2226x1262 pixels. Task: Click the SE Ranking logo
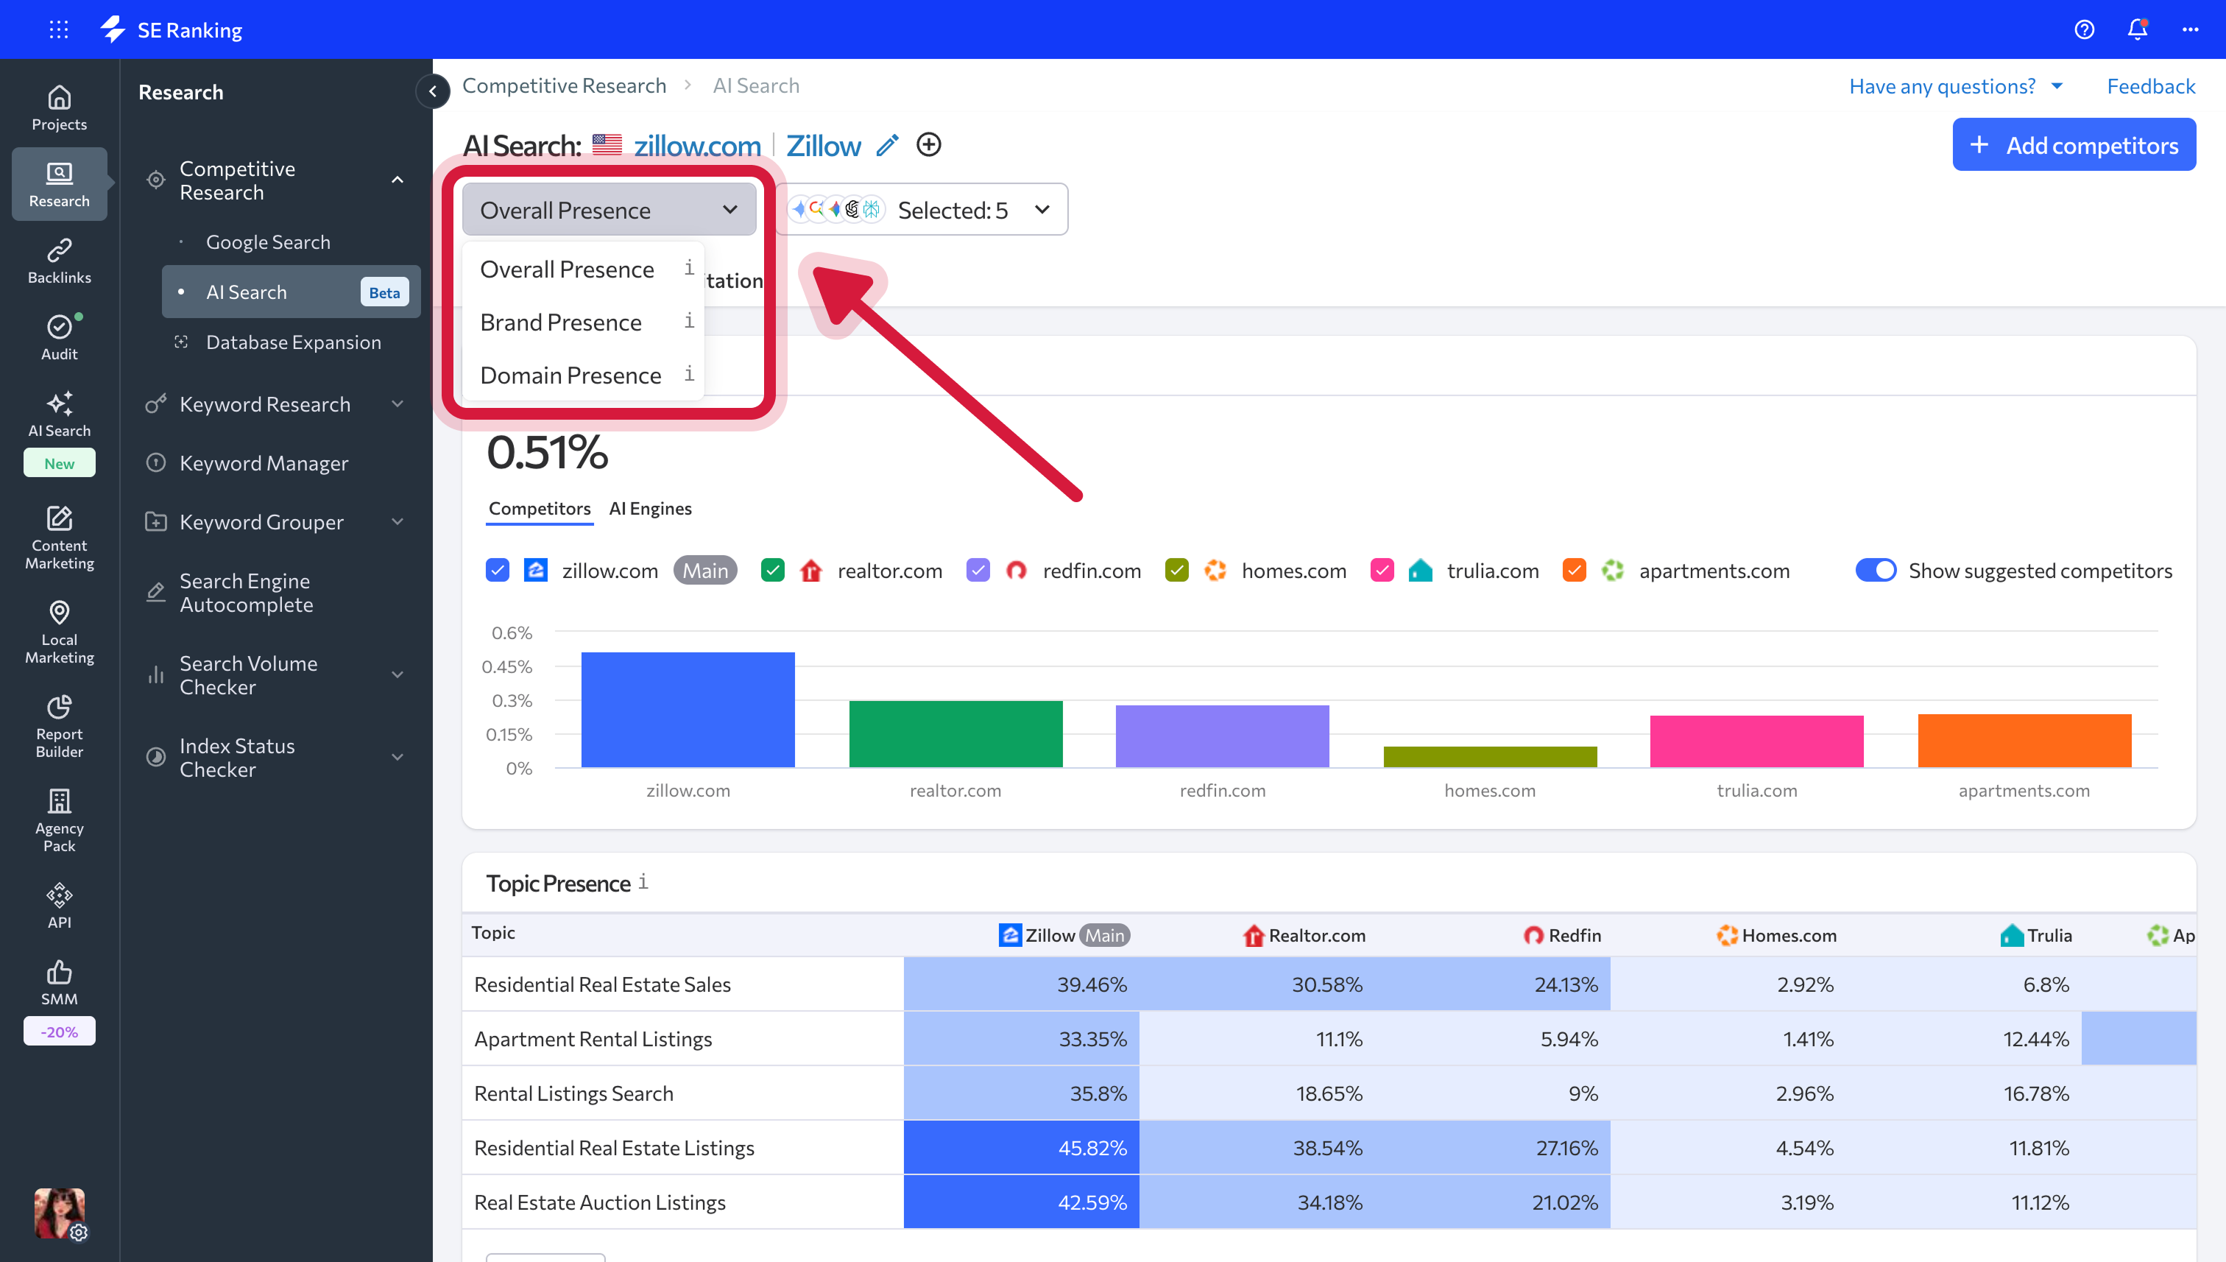[x=172, y=29]
